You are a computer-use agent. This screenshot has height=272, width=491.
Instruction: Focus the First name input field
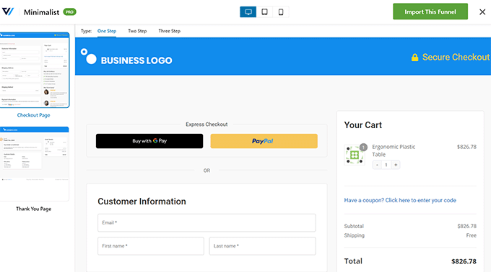151,246
